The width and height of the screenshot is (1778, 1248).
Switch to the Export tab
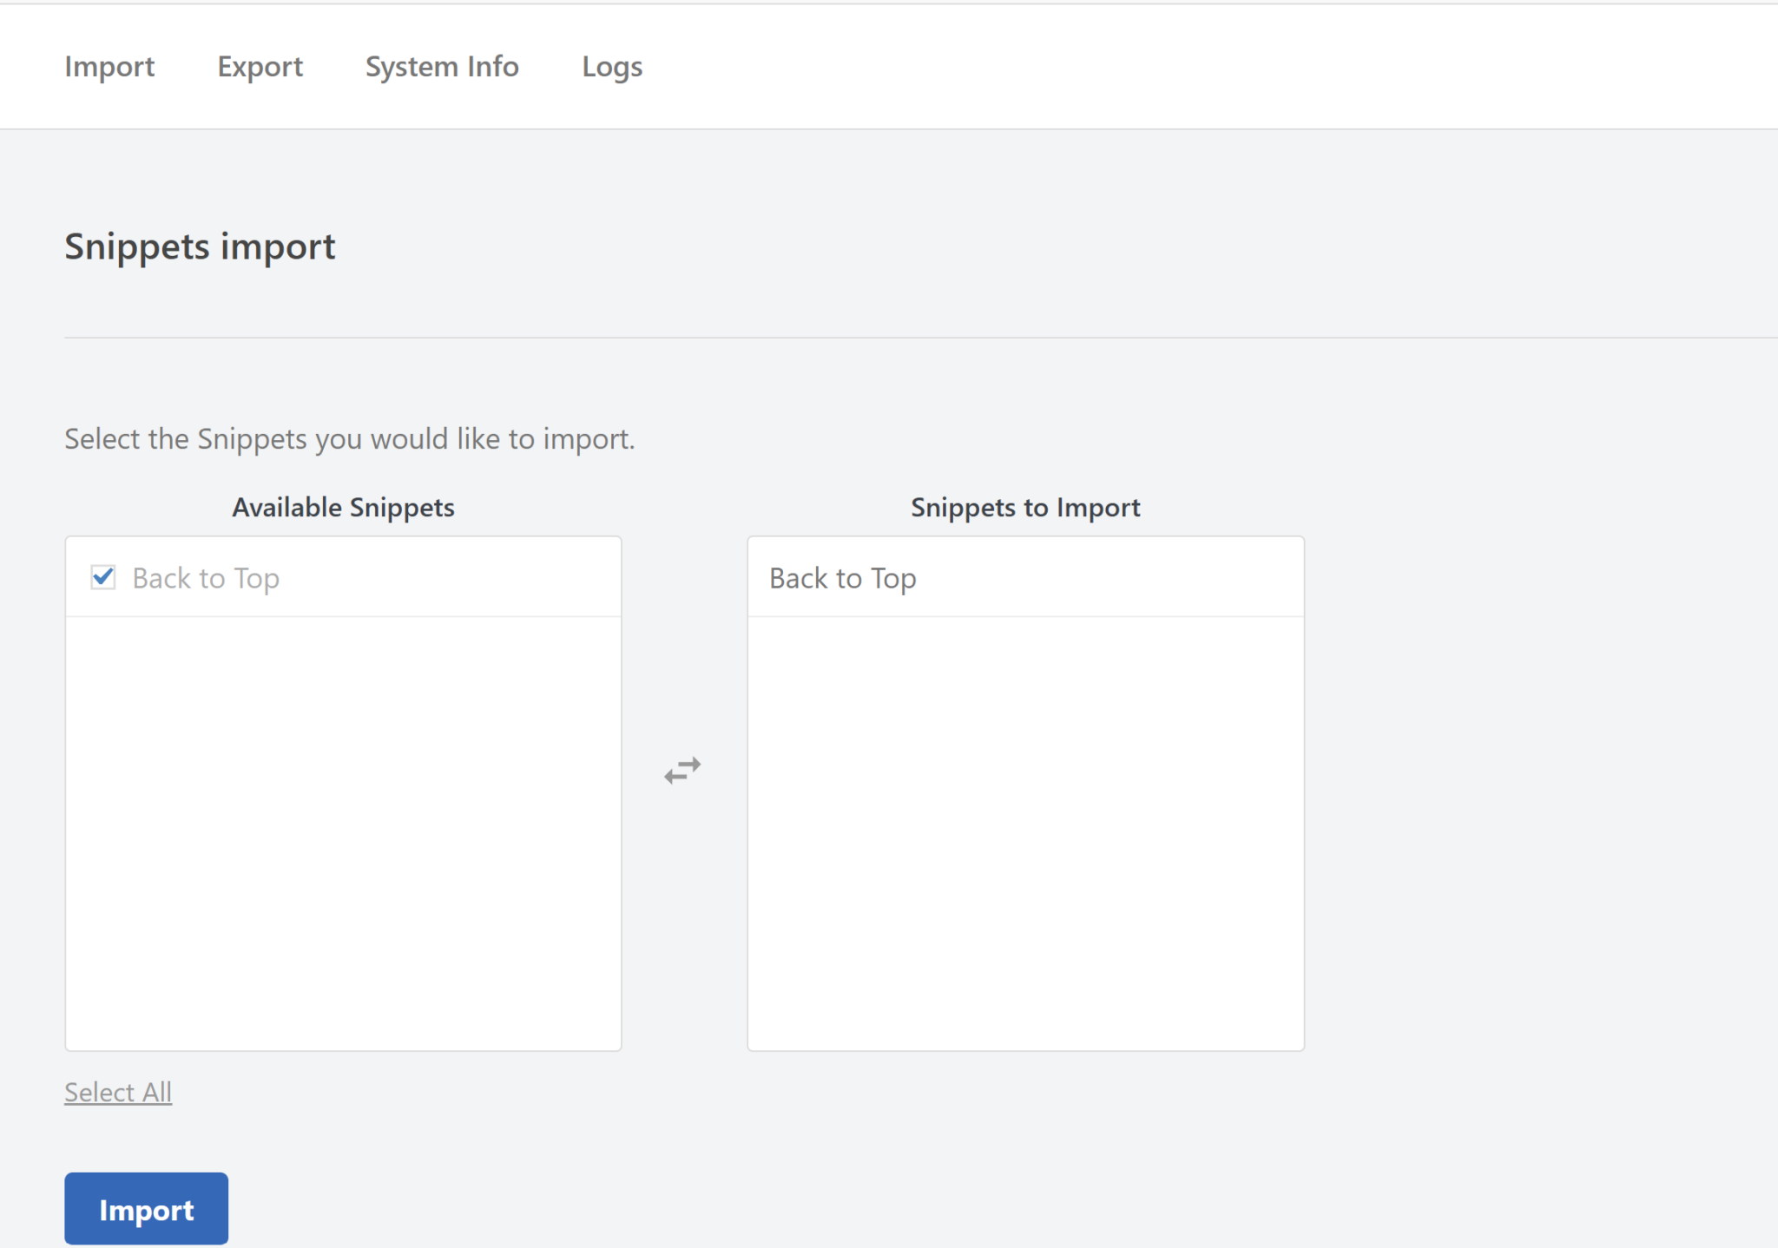[x=260, y=66]
